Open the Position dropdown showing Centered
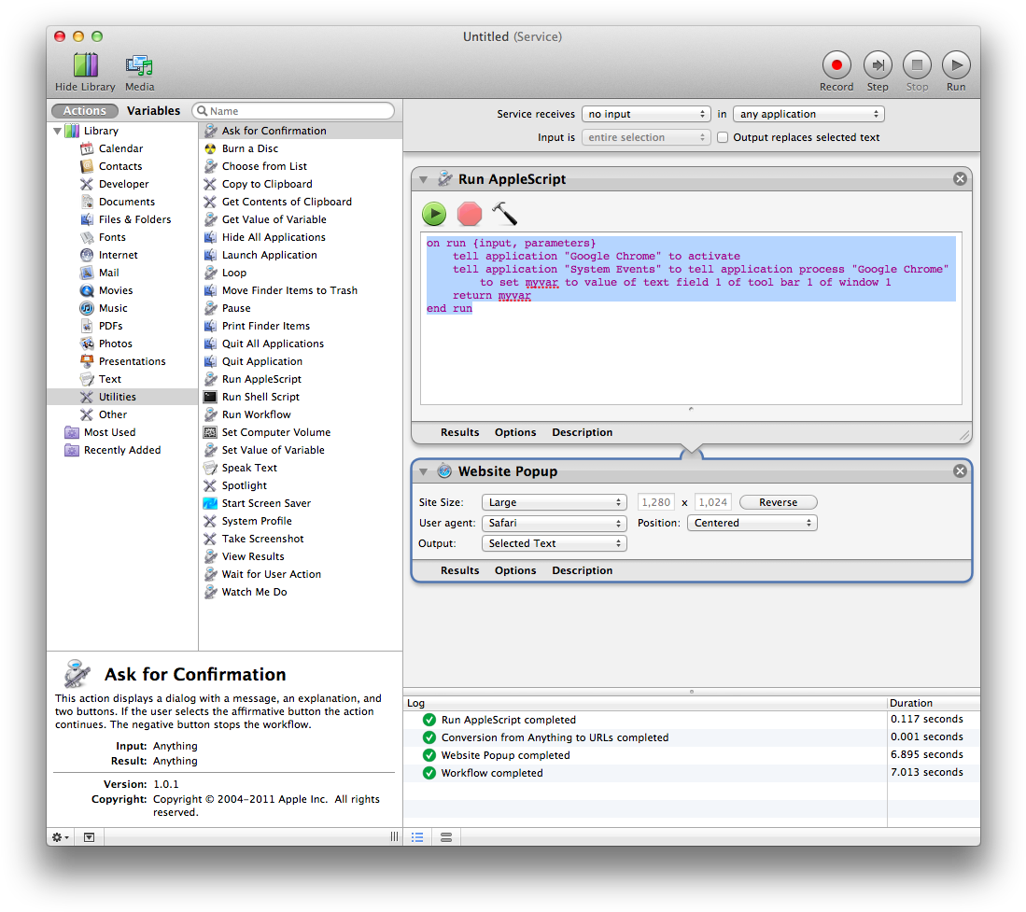Screen dimensions: 1026x912 [752, 523]
